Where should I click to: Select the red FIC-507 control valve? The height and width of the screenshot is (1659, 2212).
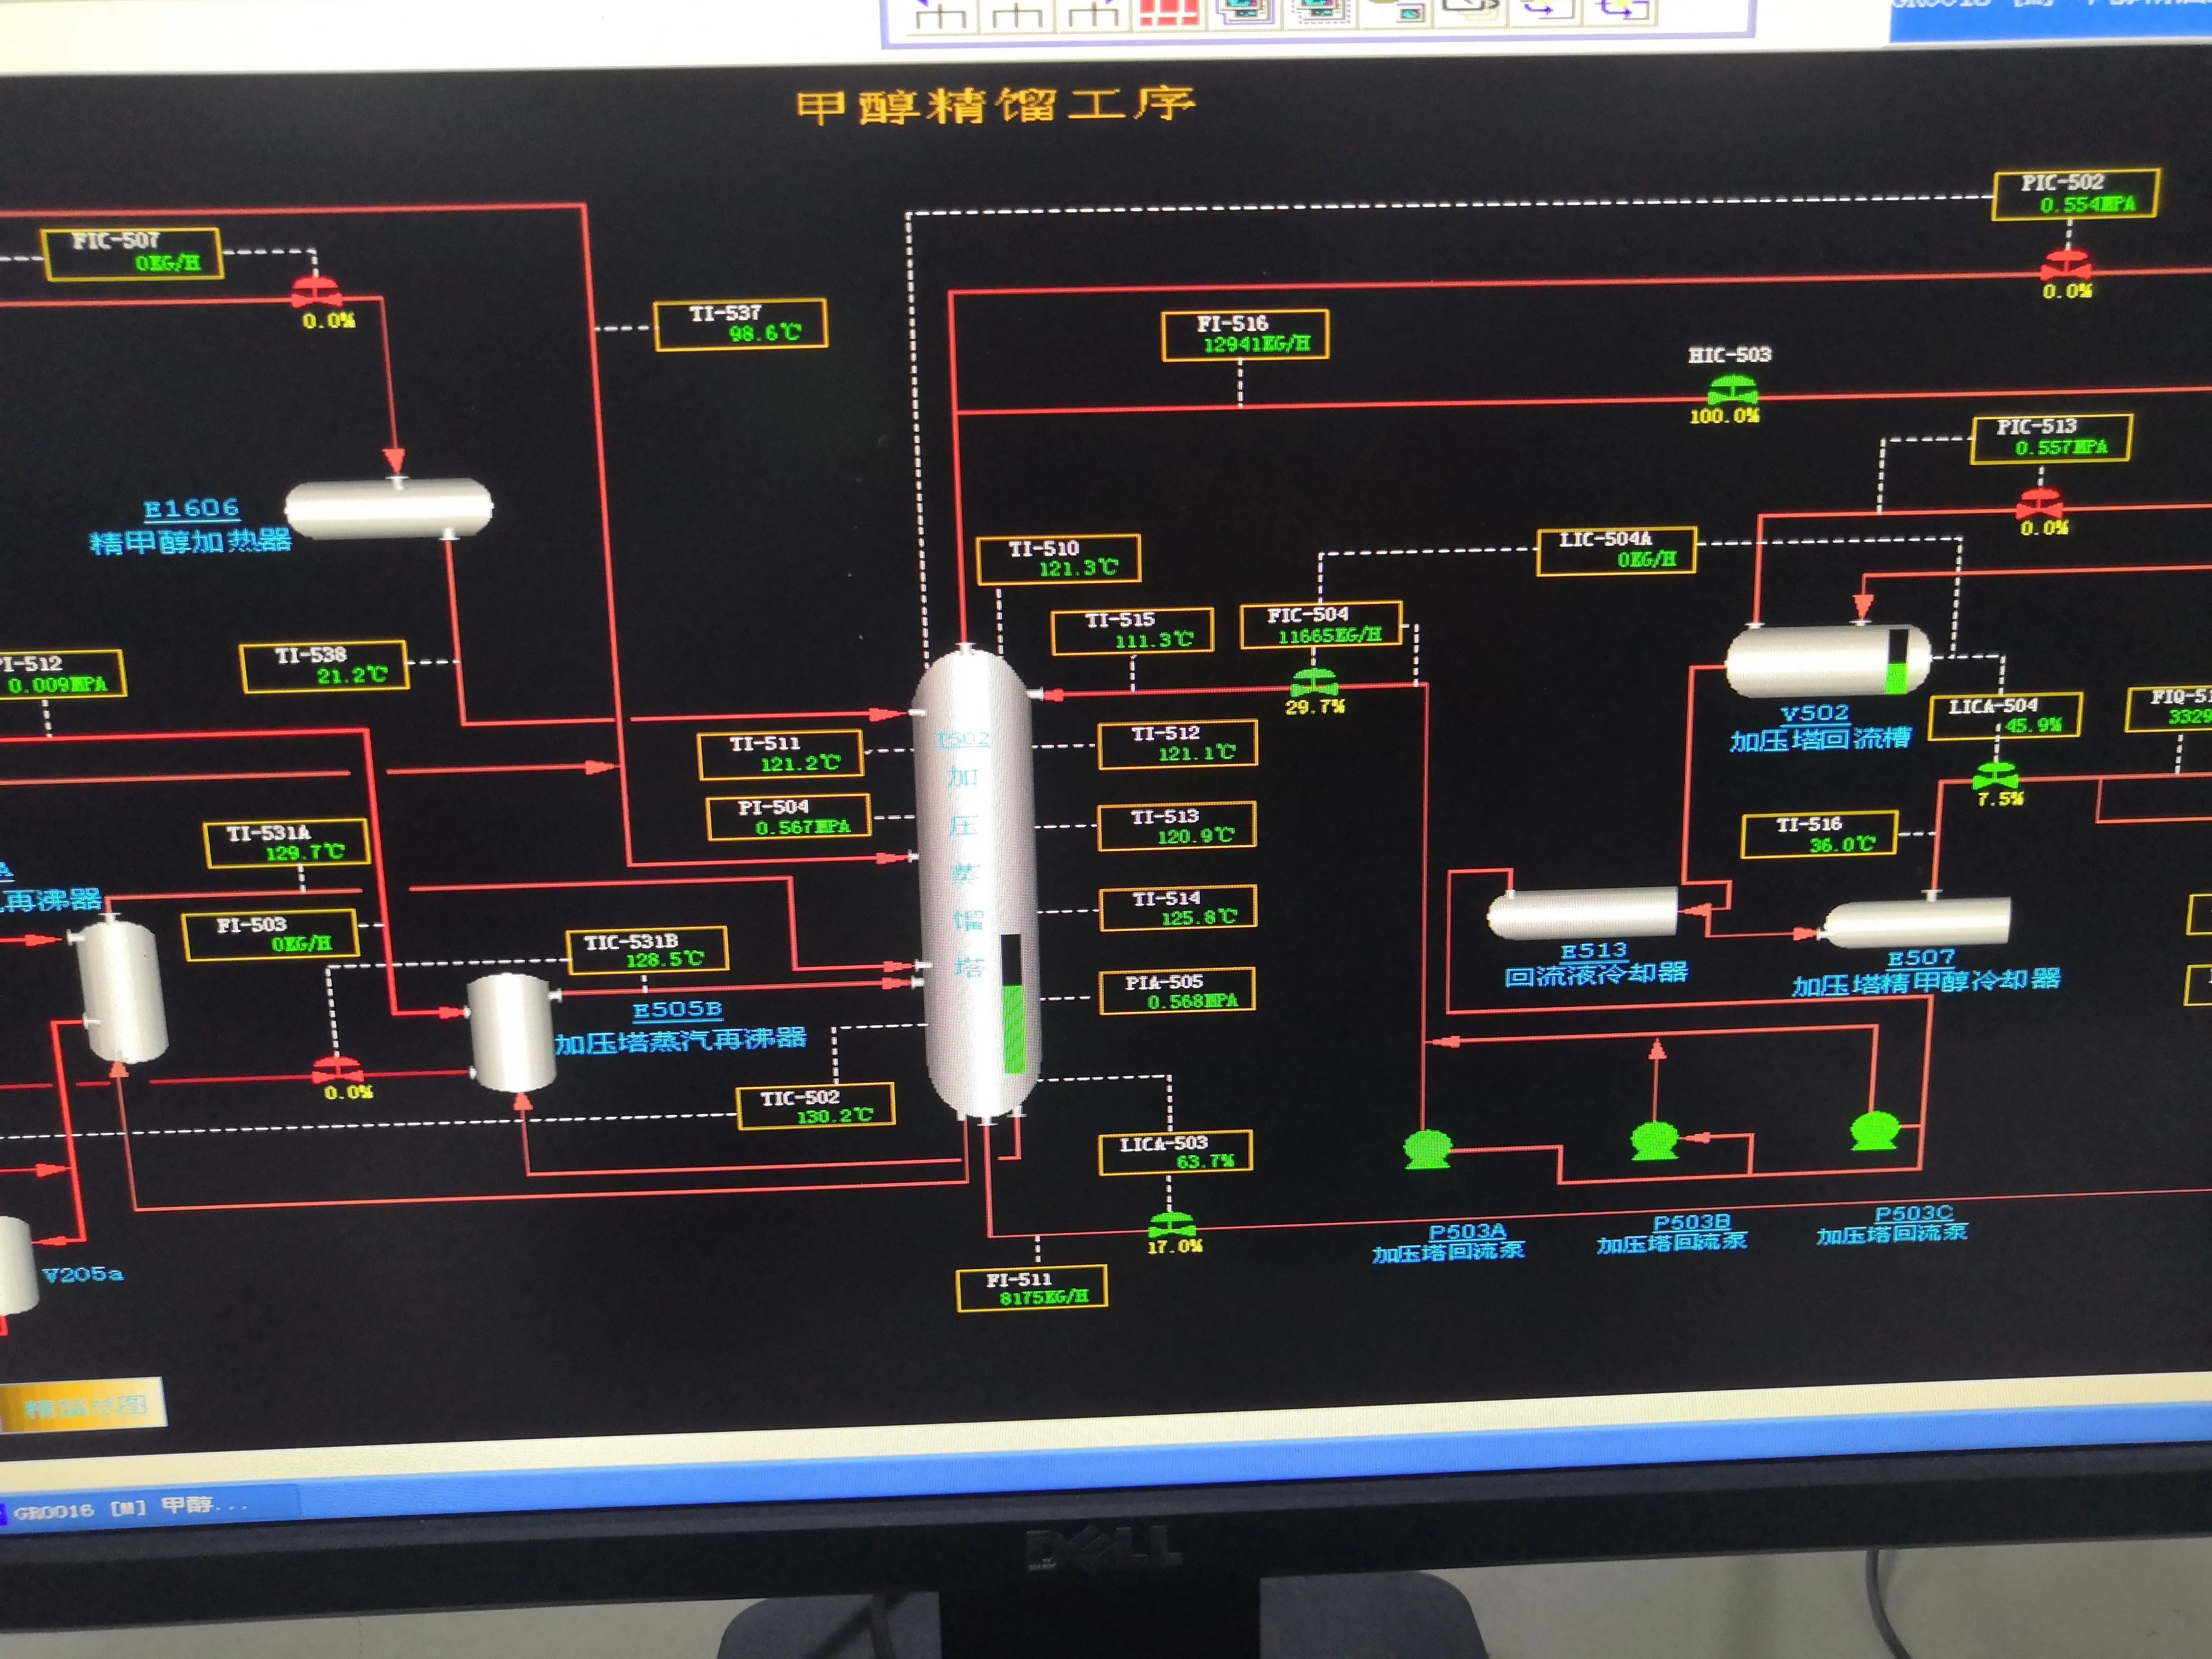(316, 293)
